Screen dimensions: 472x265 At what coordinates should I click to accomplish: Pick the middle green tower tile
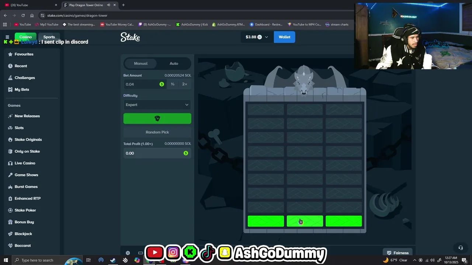point(305,221)
